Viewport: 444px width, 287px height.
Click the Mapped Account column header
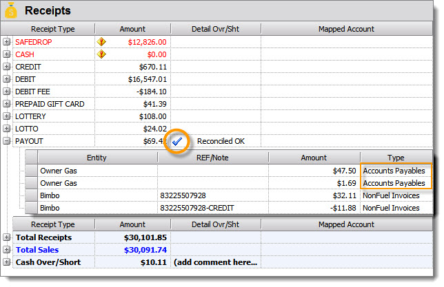[x=346, y=29]
